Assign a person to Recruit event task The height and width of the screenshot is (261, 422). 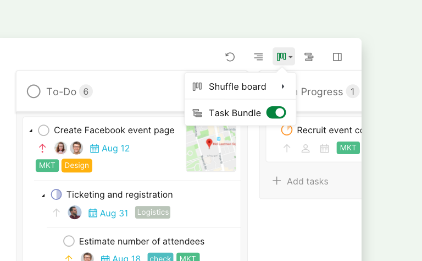click(306, 148)
